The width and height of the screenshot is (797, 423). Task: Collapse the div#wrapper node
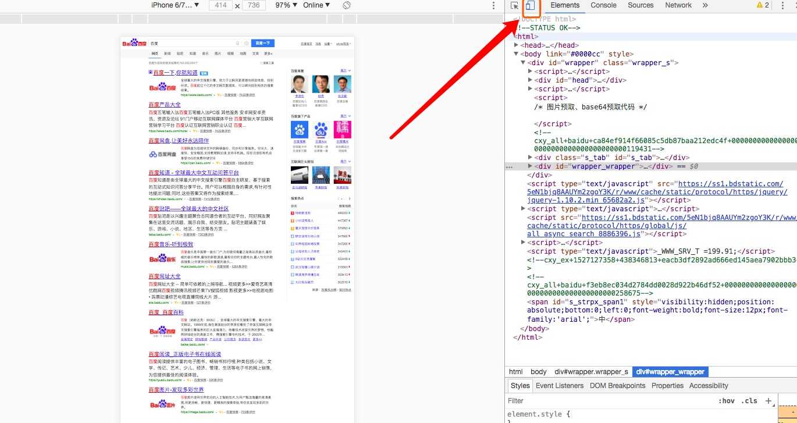pyautogui.click(x=523, y=63)
